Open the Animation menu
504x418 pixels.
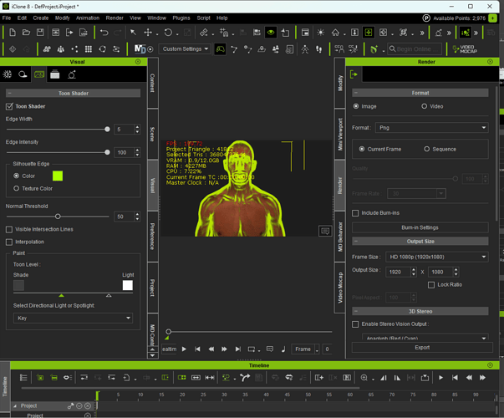88,18
